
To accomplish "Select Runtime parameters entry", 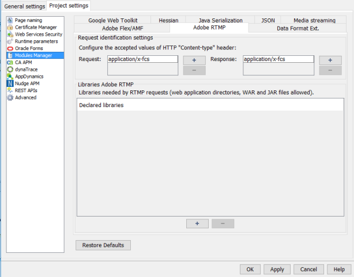I will (36, 41).
